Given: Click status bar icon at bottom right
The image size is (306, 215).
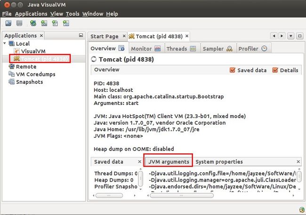Looking at the screenshot, I should pyautogui.click(x=302, y=210).
